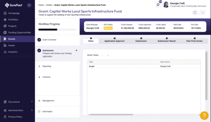Open the Reporting workflow step
Screen dimensions: 211x122
click(57, 66)
